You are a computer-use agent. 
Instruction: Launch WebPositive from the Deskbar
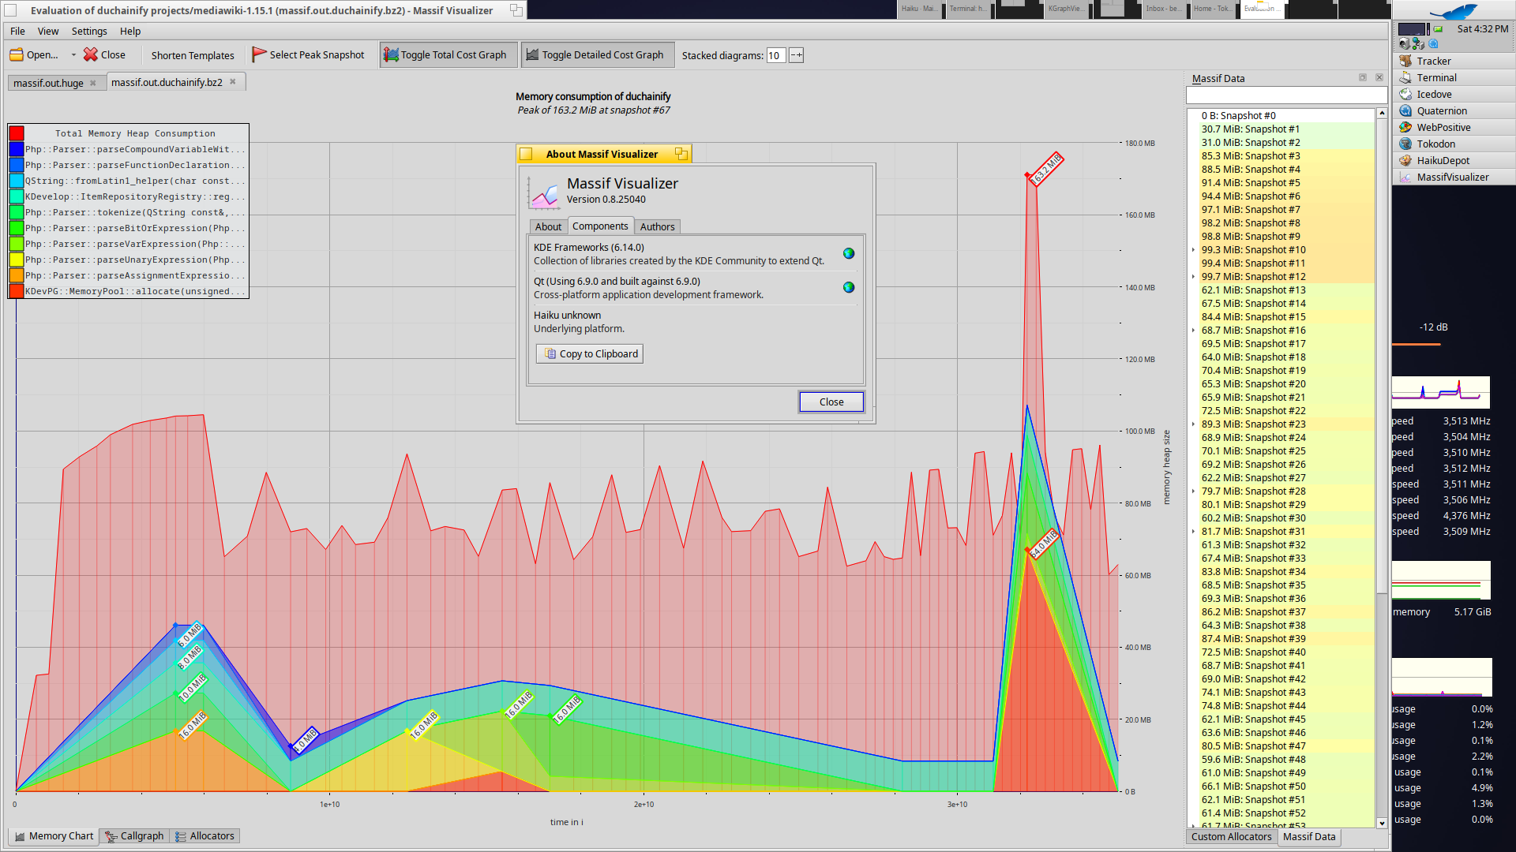coord(1443,128)
